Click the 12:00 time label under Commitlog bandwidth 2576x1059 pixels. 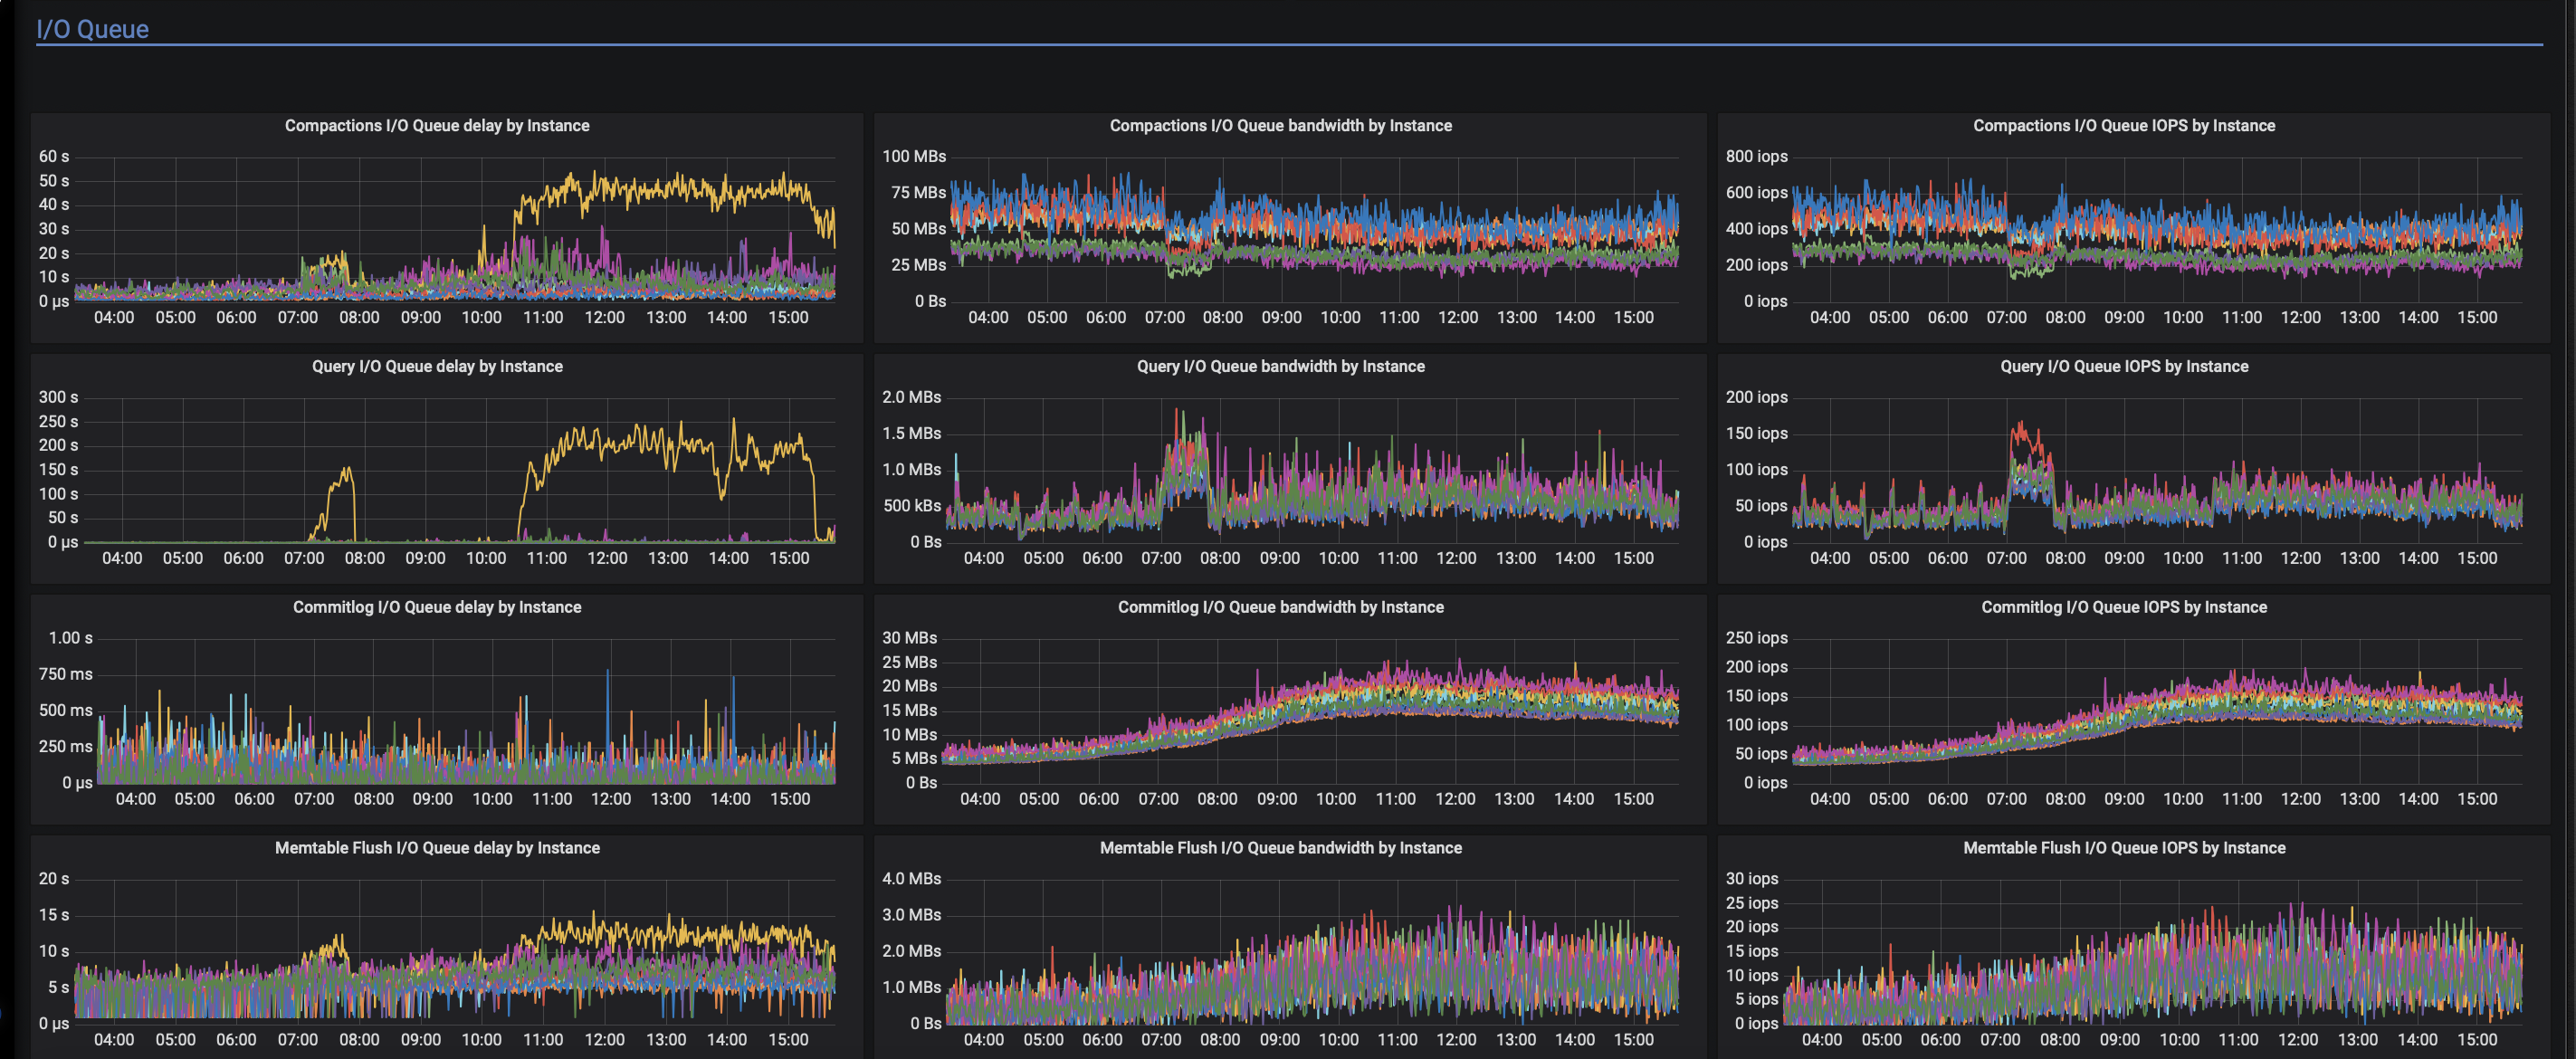1455,799
